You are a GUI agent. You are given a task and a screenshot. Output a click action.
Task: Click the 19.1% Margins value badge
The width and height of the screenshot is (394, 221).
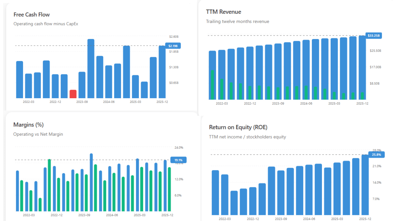(x=178, y=160)
